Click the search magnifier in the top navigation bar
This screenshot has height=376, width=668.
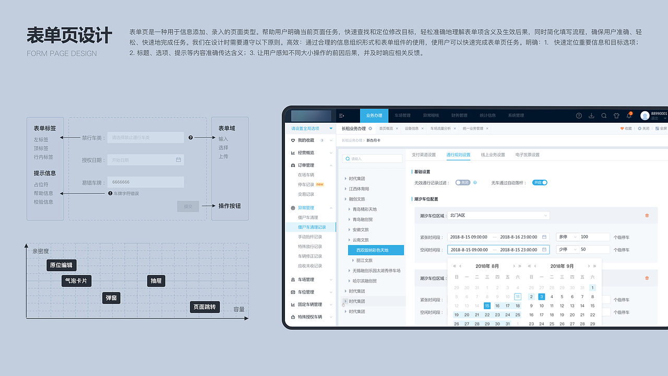click(x=604, y=115)
